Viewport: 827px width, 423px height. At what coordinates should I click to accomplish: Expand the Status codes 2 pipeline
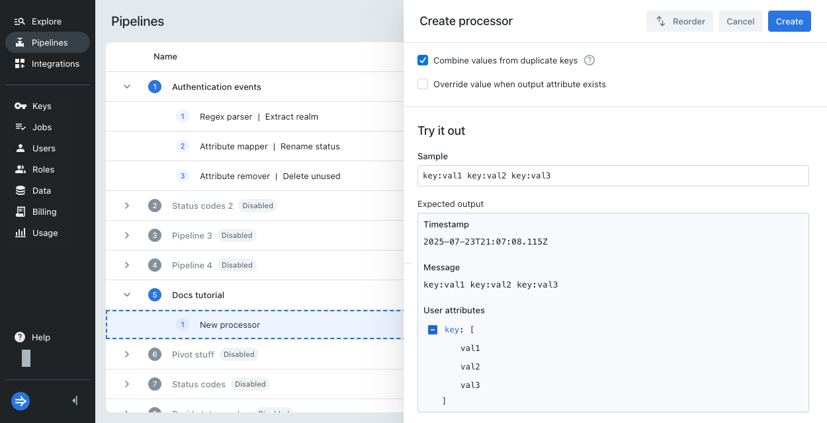click(x=127, y=206)
